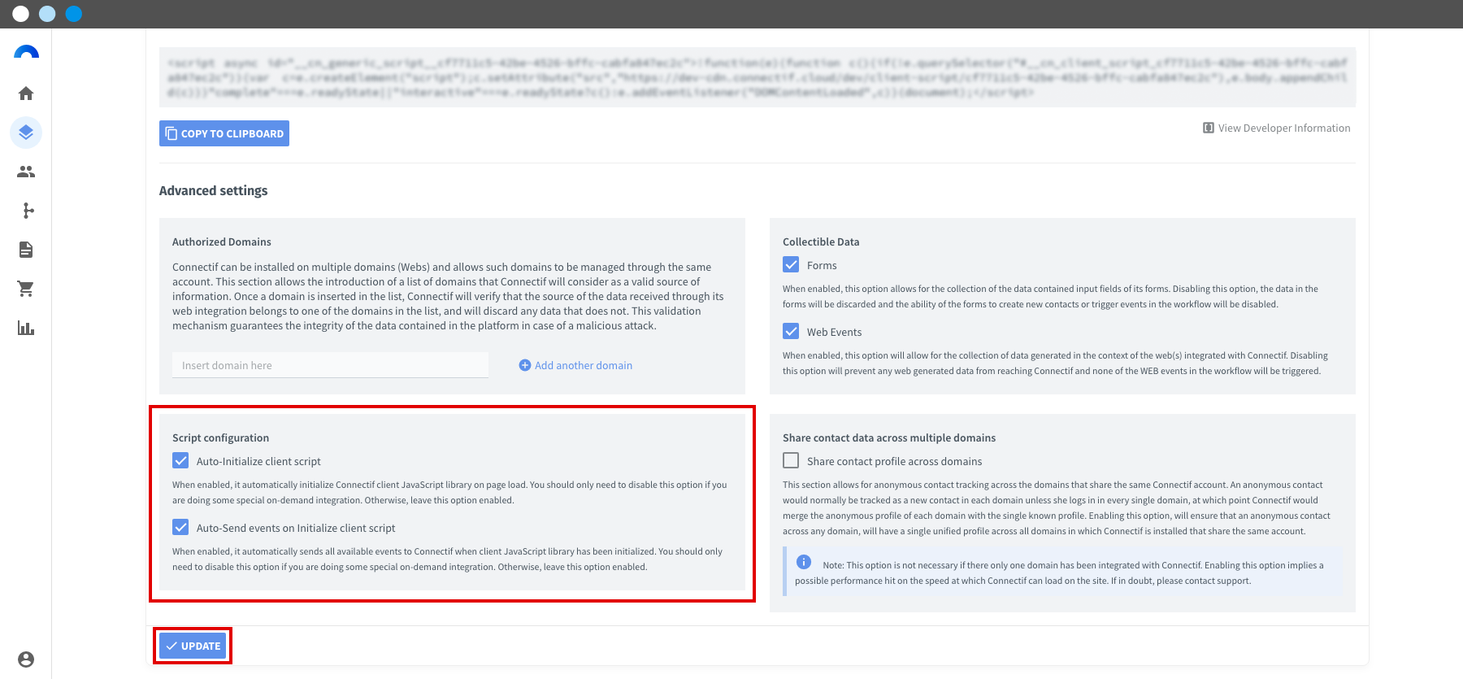Open the layers integrations sidebar icon
The image size is (1463, 679).
tap(26, 133)
